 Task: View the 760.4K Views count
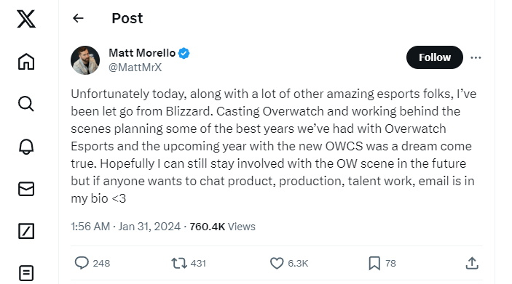222,227
